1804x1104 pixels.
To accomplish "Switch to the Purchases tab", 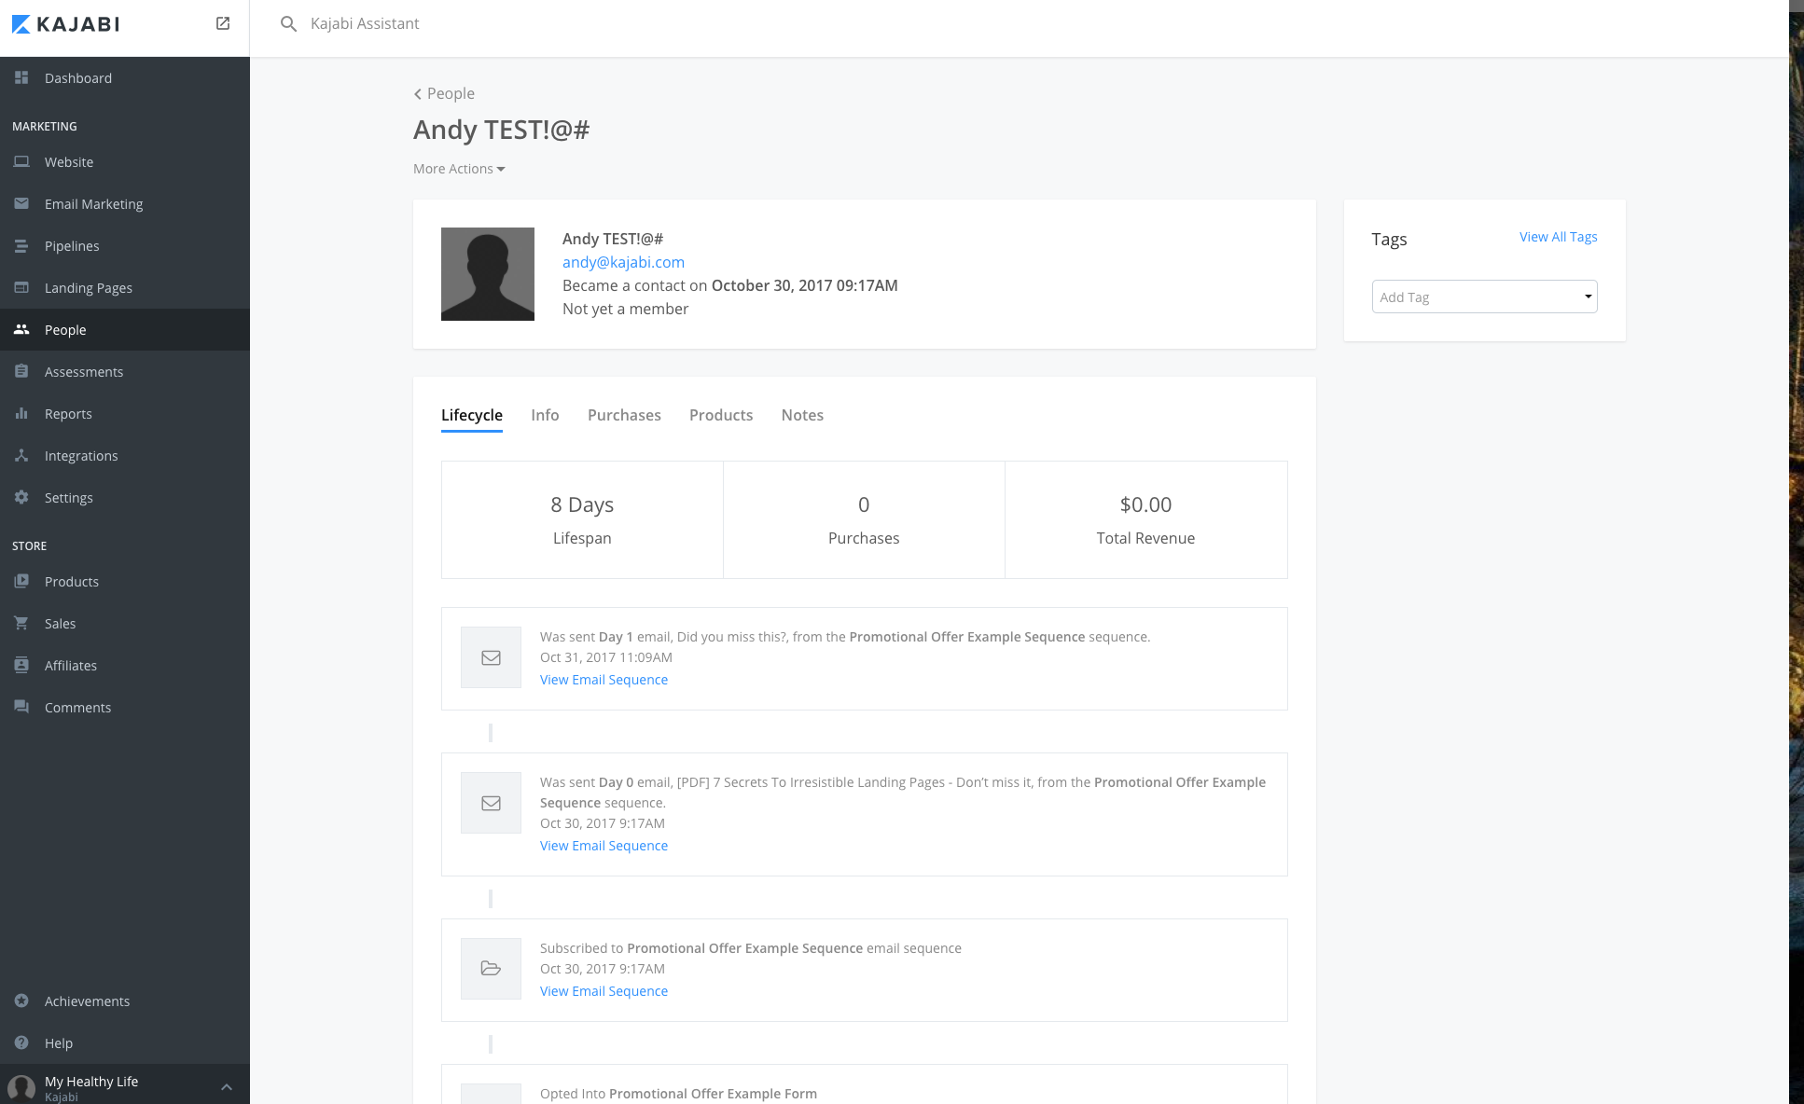I will coord(624,415).
